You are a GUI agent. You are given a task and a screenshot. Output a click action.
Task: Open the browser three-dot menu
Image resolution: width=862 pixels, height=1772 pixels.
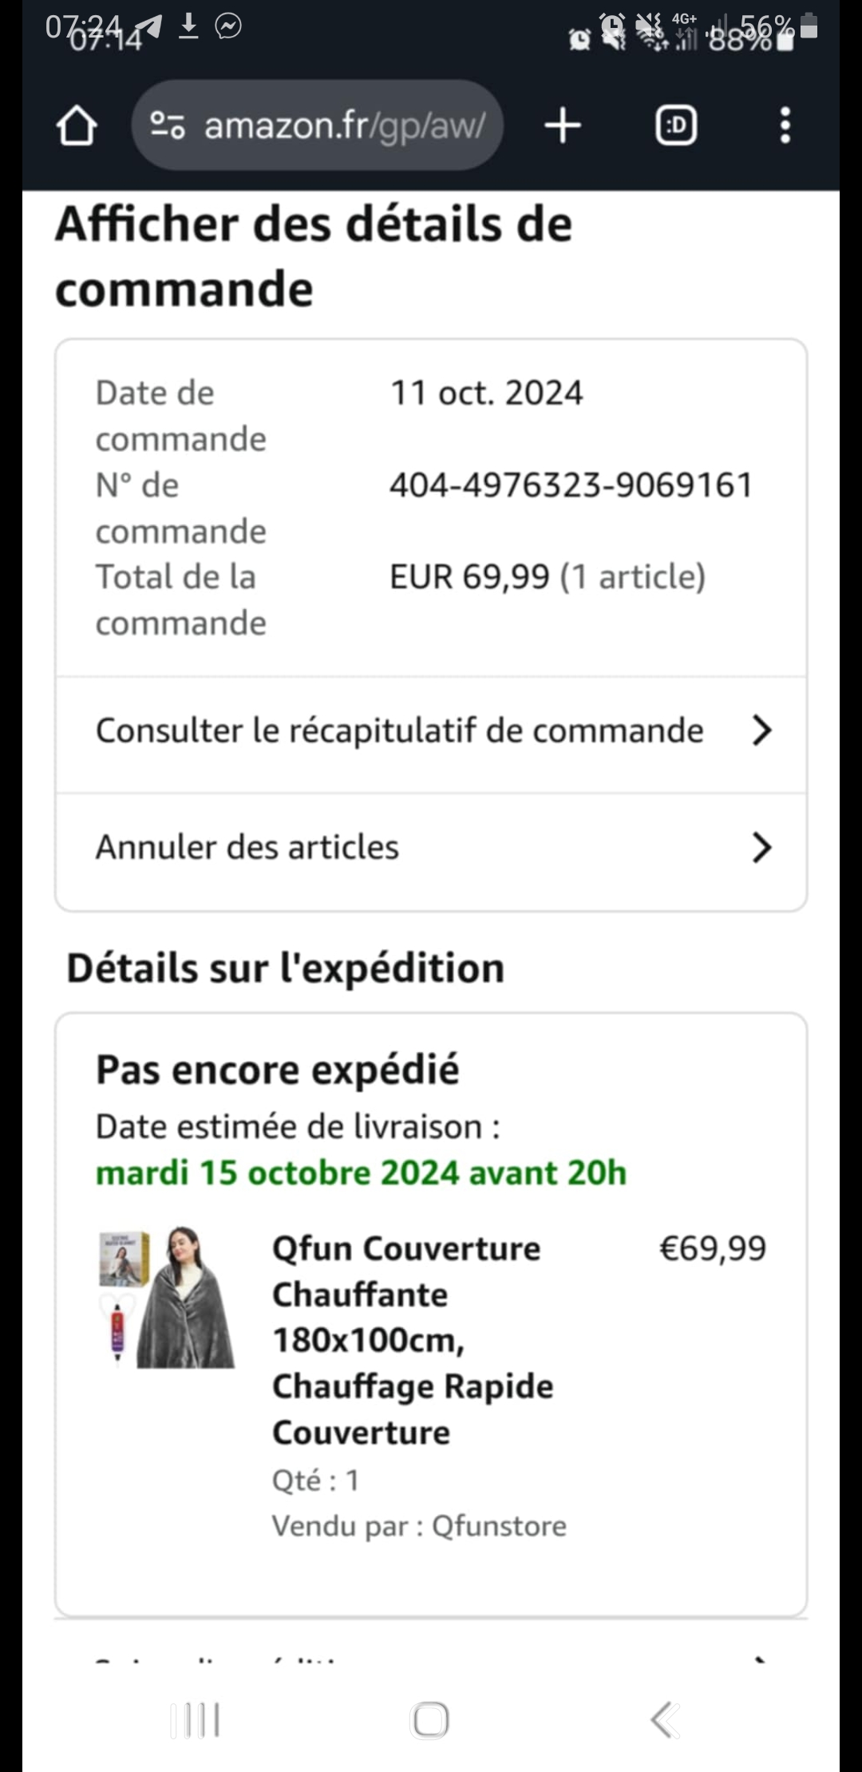[x=785, y=126]
